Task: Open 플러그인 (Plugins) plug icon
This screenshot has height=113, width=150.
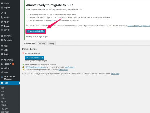Action: (x=2, y=64)
